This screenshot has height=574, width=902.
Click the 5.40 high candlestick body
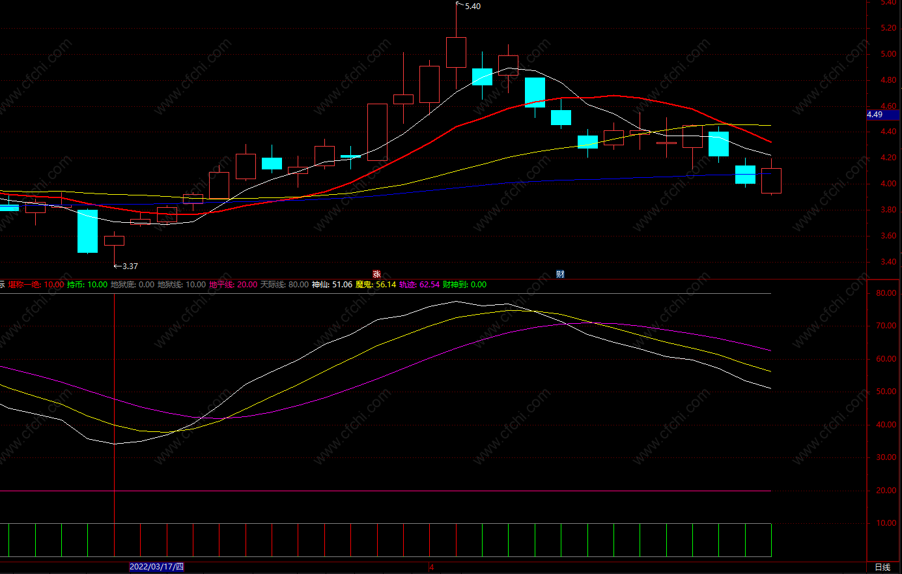coord(456,52)
